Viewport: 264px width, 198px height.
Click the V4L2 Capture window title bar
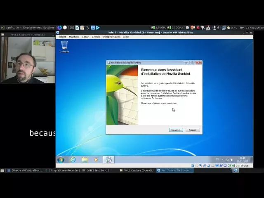click(28, 35)
